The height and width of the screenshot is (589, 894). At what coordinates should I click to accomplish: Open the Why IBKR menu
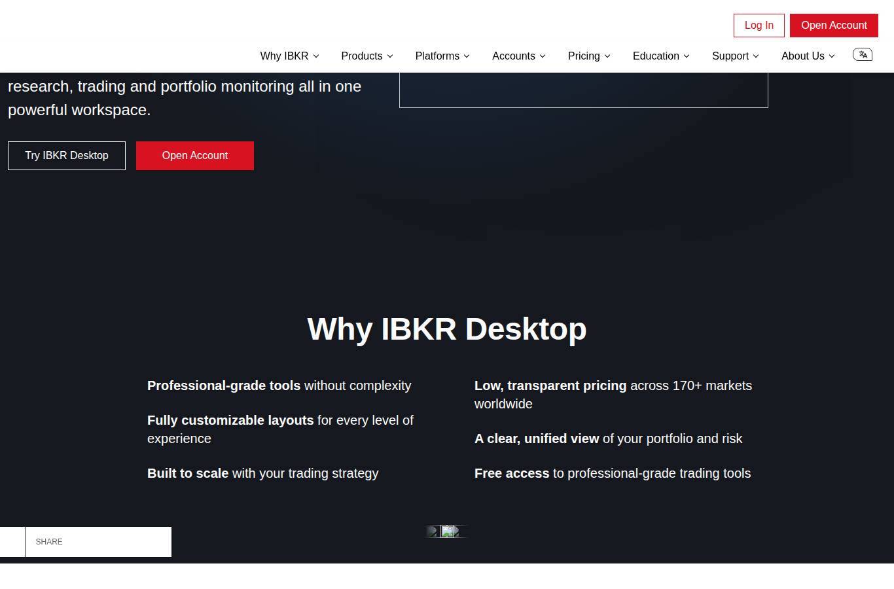pyautogui.click(x=289, y=56)
